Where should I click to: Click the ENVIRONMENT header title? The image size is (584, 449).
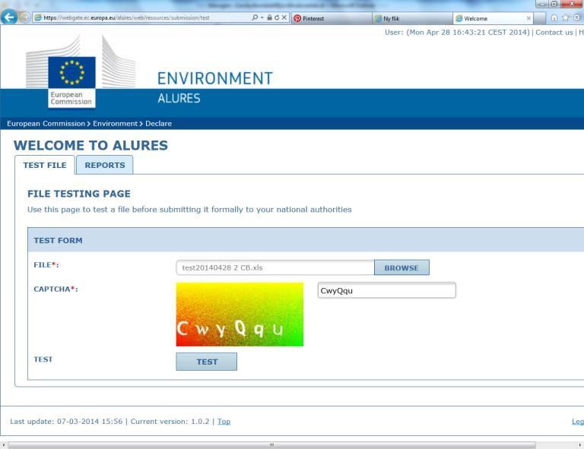coord(215,78)
